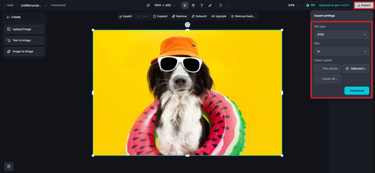Open Text to image generator
Image resolution: width=375 pixels, height=173 pixels.
pos(24,40)
